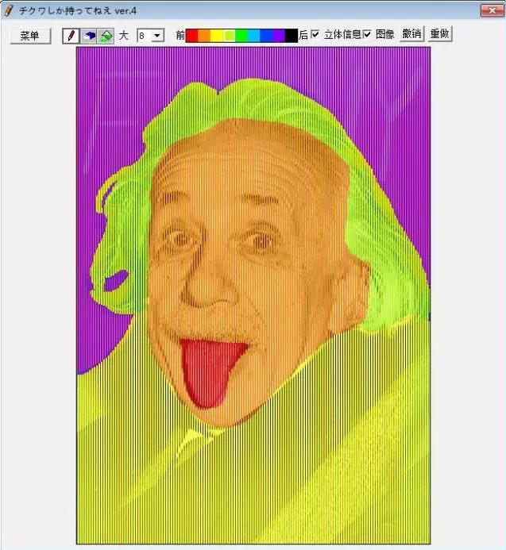The height and width of the screenshot is (550, 506).
Task: Click the 撤销 undo button
Action: (411, 35)
